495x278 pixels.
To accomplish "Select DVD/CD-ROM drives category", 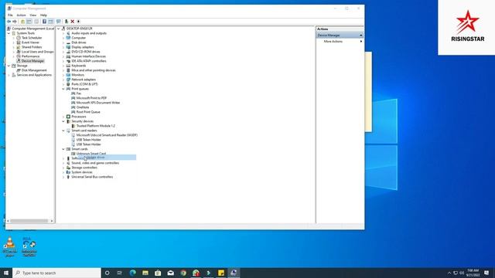I will pos(86,52).
